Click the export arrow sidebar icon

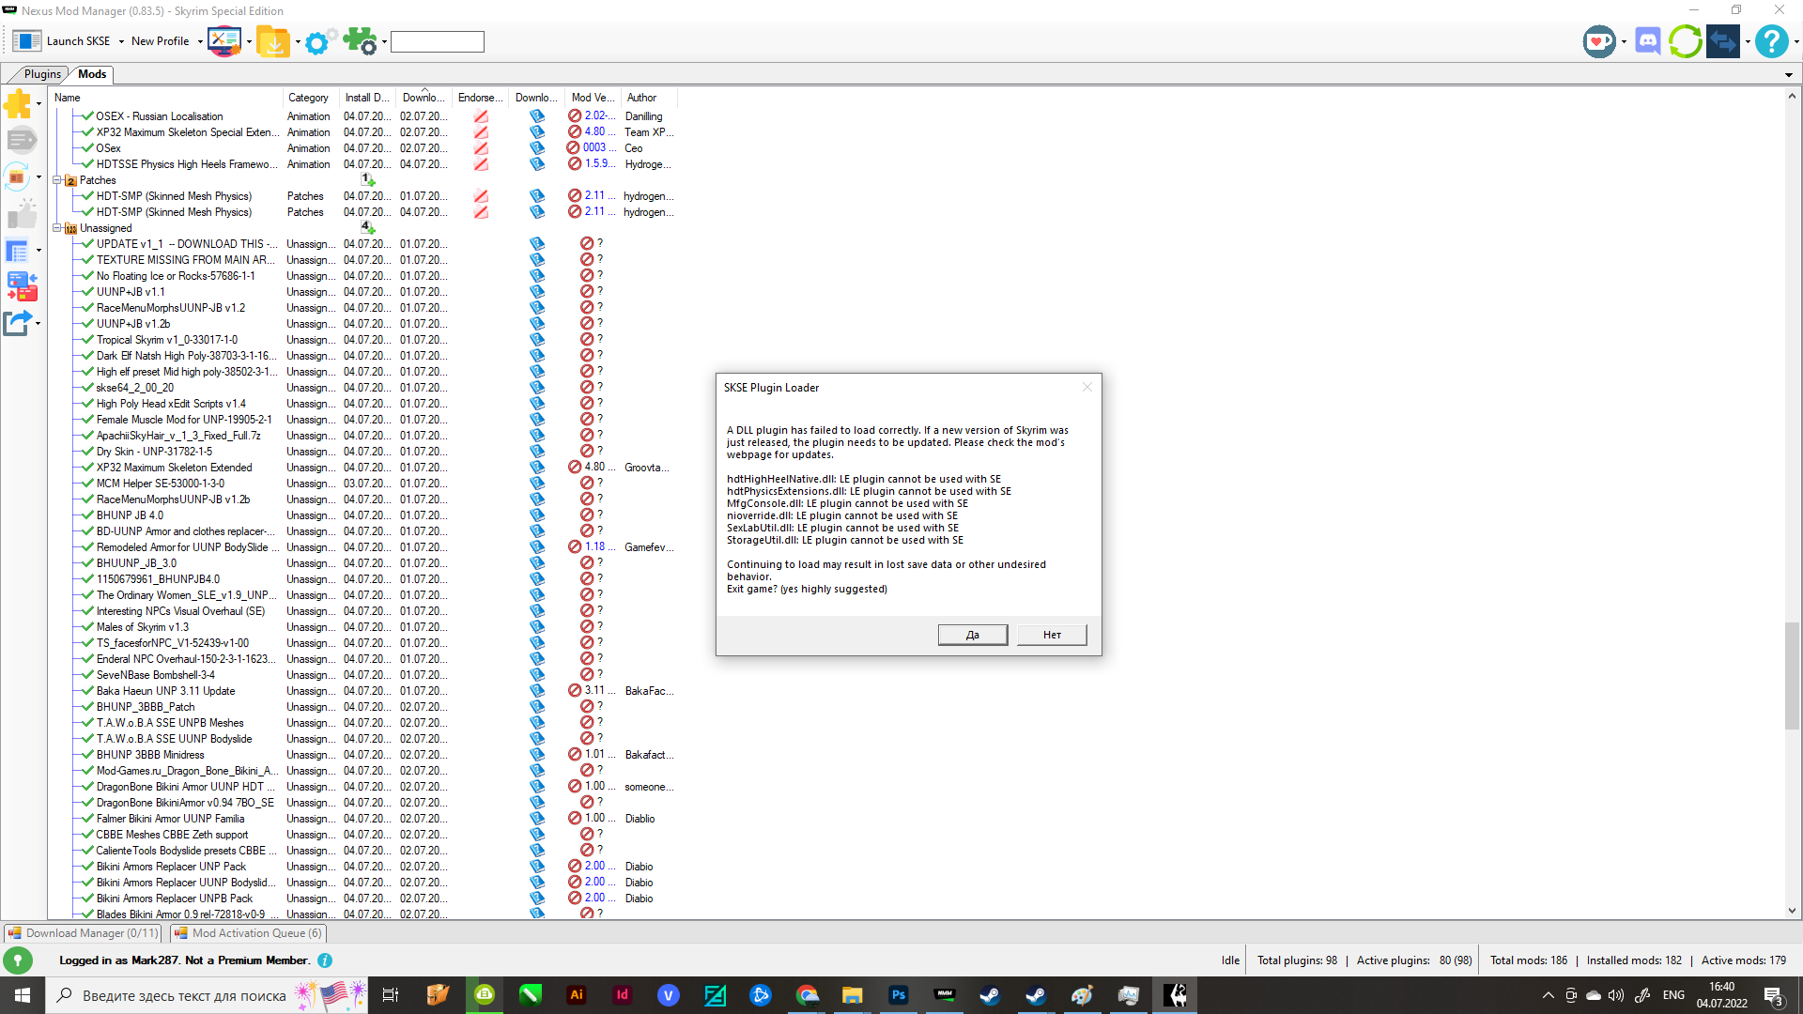tap(17, 323)
